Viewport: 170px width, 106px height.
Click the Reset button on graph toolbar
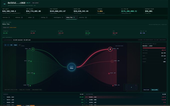coord(15,45)
